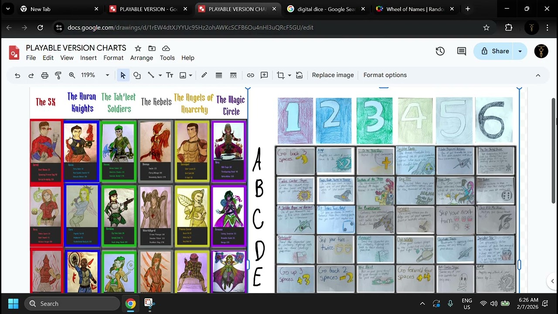The image size is (558, 314).
Task: Collapse the menus with the chevron
Action: pyautogui.click(x=538, y=75)
